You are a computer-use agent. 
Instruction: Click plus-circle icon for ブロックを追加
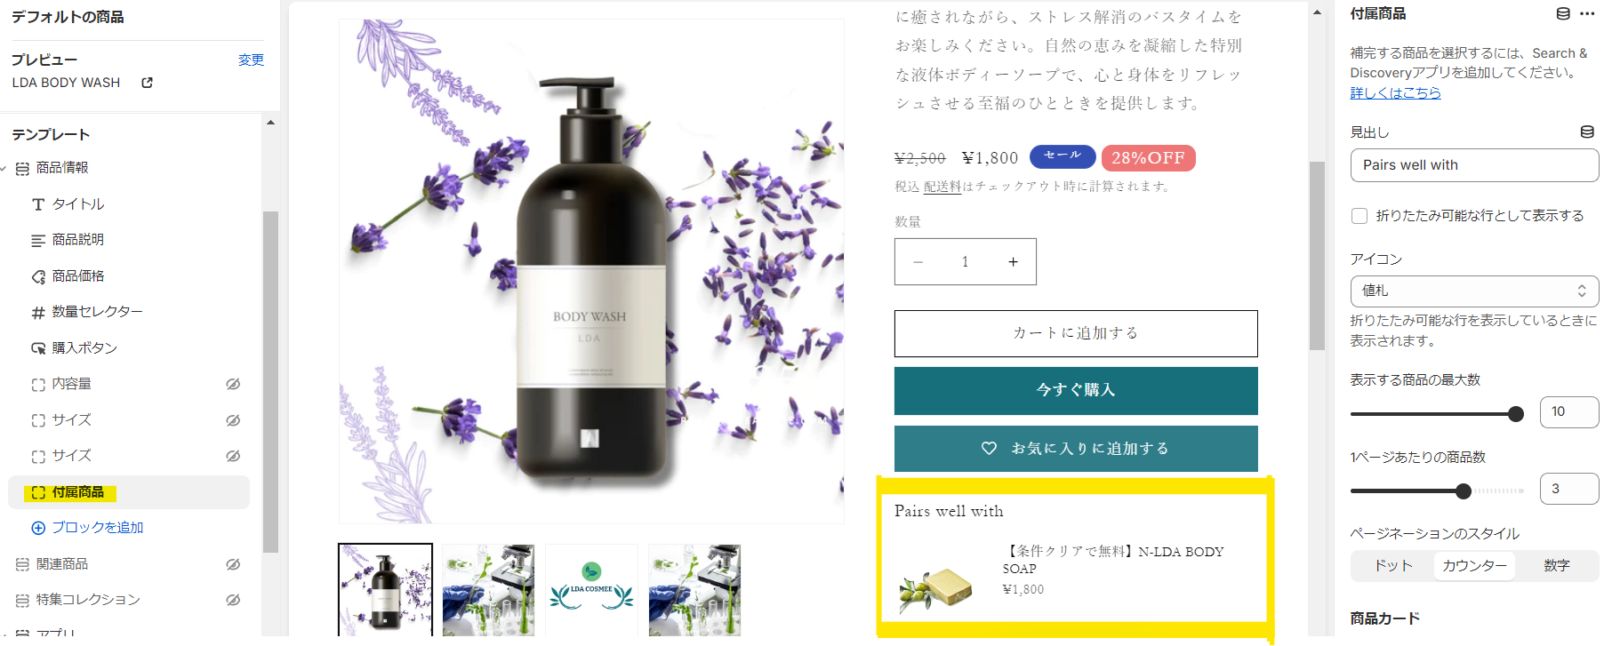(x=38, y=528)
